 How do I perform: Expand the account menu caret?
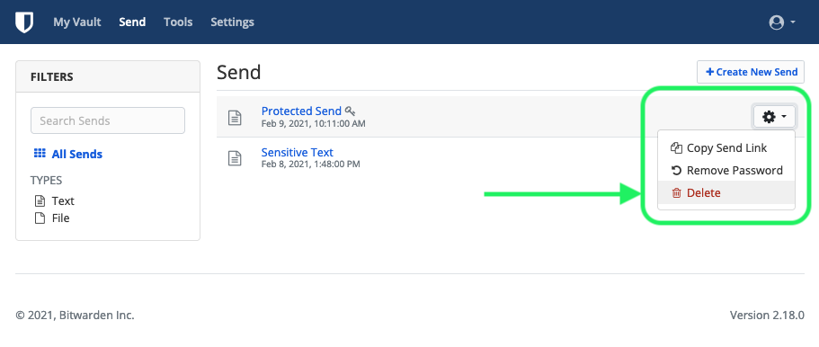point(793,22)
